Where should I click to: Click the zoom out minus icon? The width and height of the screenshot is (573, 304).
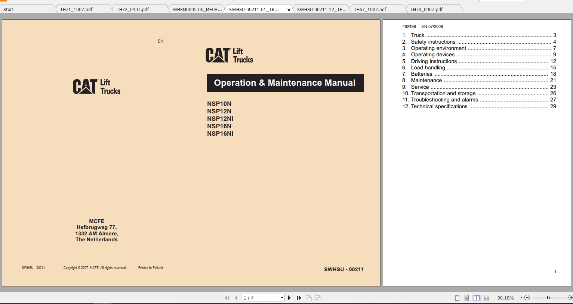click(x=527, y=297)
